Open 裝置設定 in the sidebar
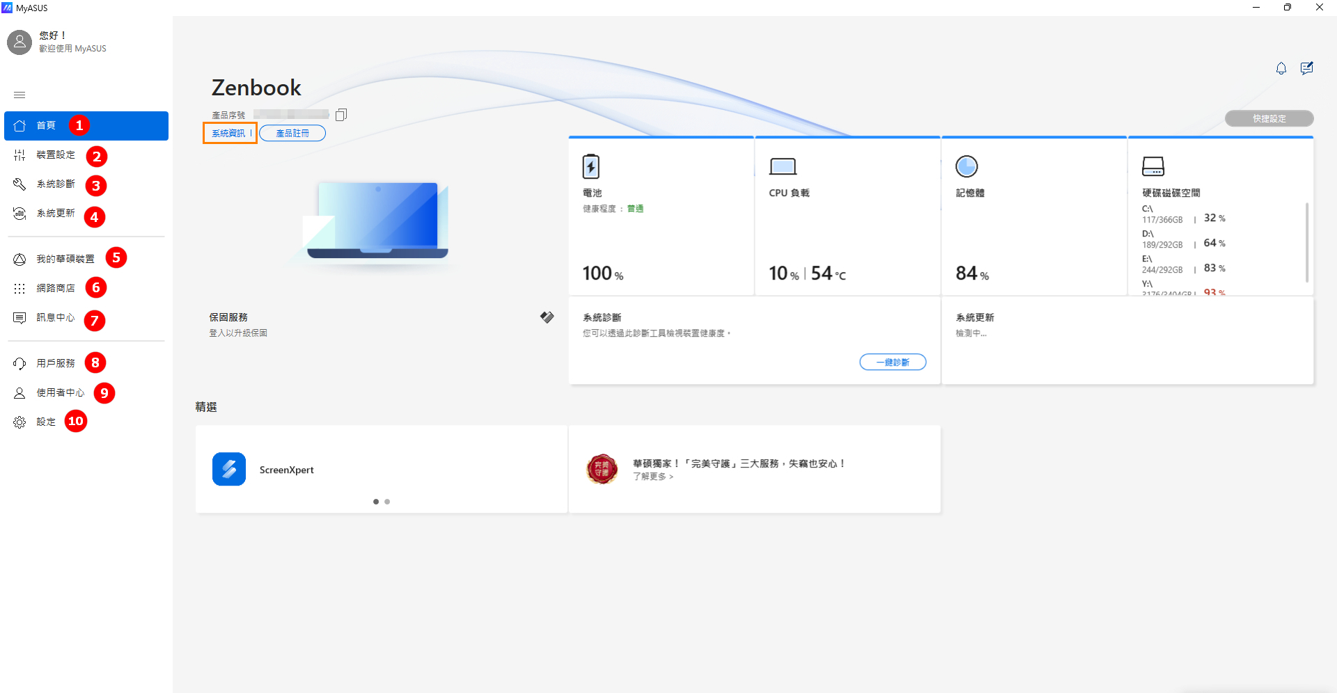This screenshot has width=1337, height=693. click(56, 155)
